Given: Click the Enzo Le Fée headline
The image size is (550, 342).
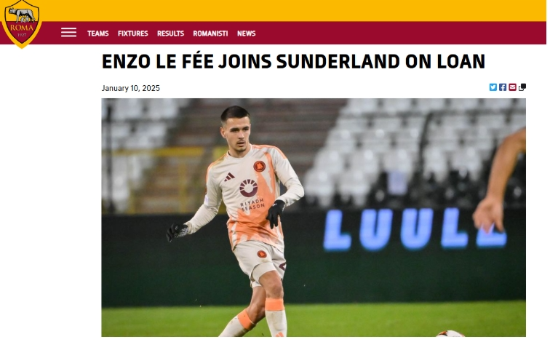Looking at the screenshot, I should [x=293, y=61].
